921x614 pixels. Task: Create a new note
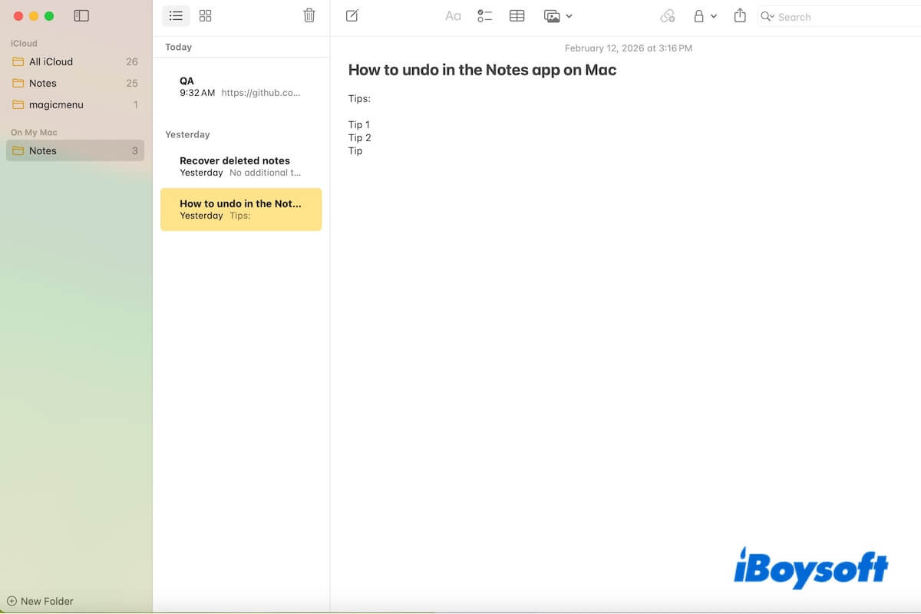pyautogui.click(x=352, y=15)
